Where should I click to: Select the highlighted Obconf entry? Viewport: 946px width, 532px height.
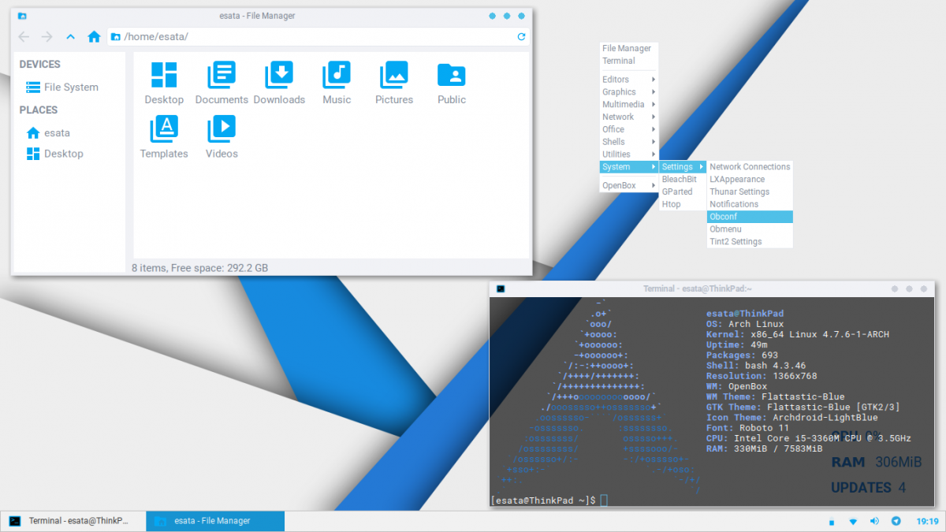click(750, 217)
